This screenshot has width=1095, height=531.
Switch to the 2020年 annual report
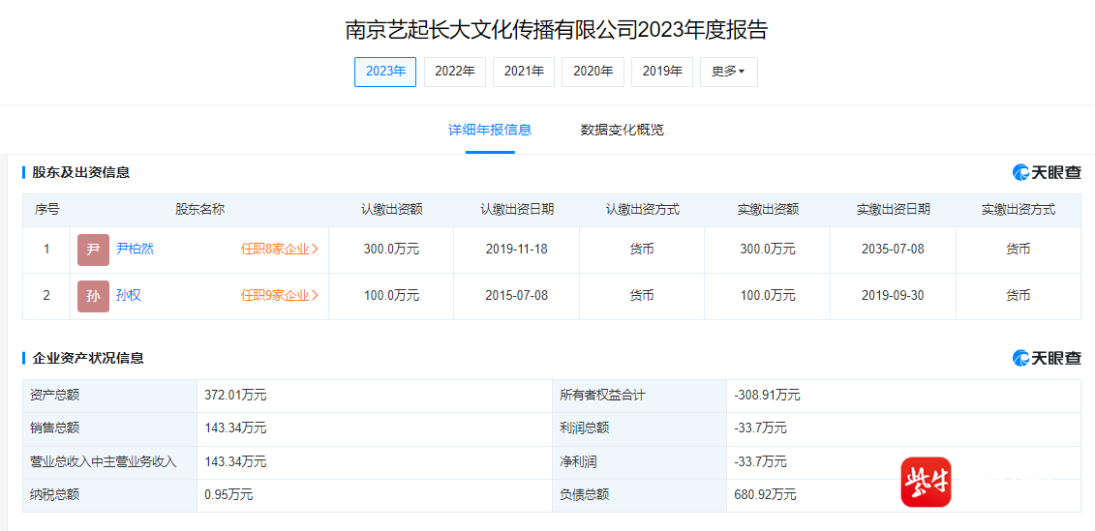tap(593, 72)
